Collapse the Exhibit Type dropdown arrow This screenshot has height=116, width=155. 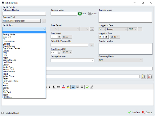click(44, 29)
